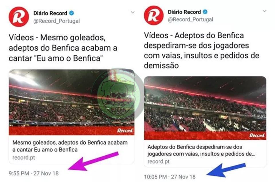
Task: Open the 10:05 PM · 27 Nov 18 timestamp
Action: 170,177
